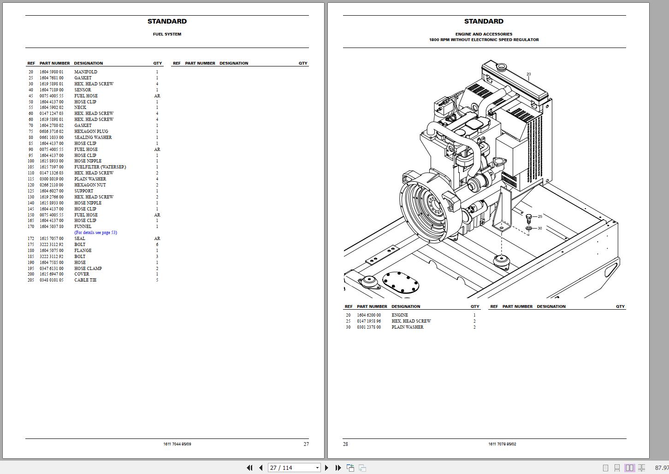Click the previous view button
Image resolution: width=669 pixels, height=474 pixels.
pyautogui.click(x=350, y=468)
